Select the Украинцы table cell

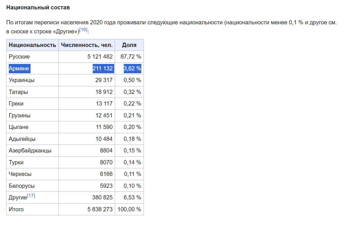33,80
